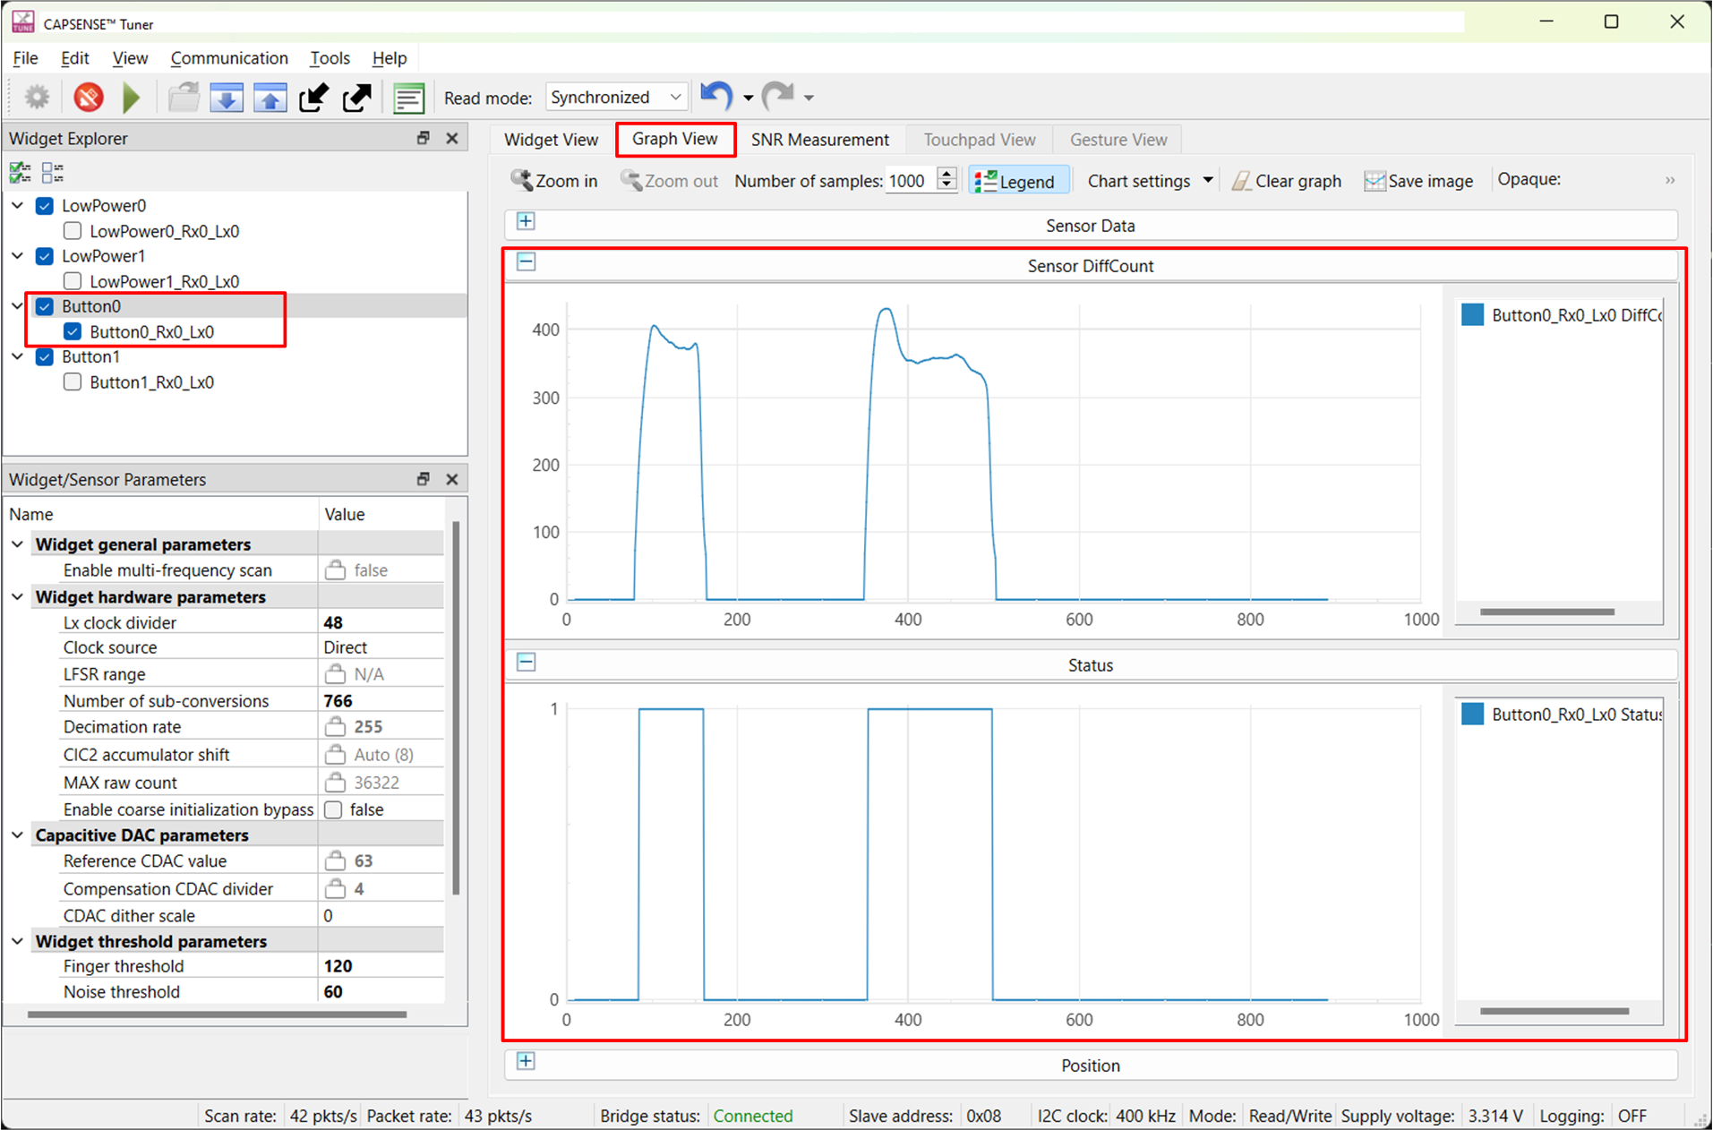
Task: Open the Read mode Synchronized dropdown
Action: pos(617,97)
